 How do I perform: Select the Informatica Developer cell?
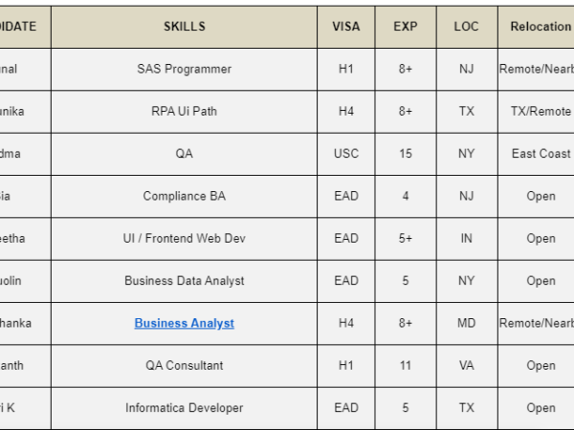(184, 408)
